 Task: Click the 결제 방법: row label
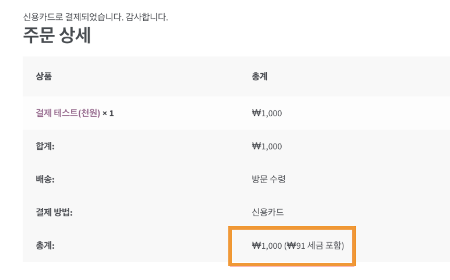tap(55, 212)
